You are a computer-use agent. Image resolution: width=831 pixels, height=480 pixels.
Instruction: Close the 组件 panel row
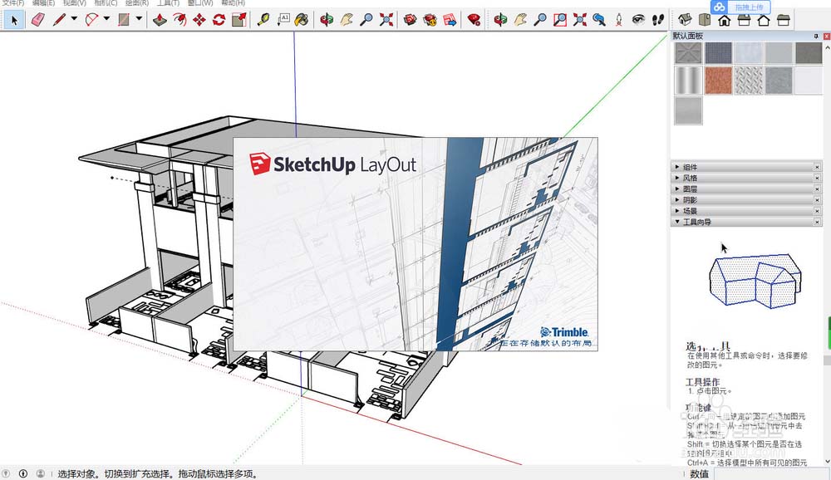pyautogui.click(x=817, y=167)
